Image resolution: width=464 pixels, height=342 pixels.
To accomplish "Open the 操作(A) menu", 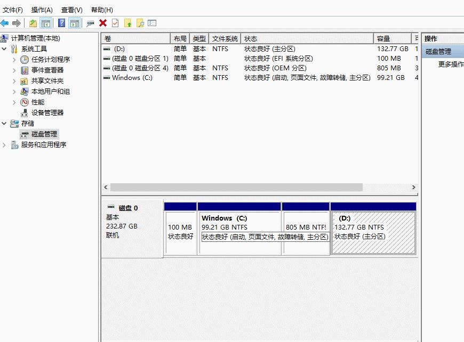I will 42,10.
